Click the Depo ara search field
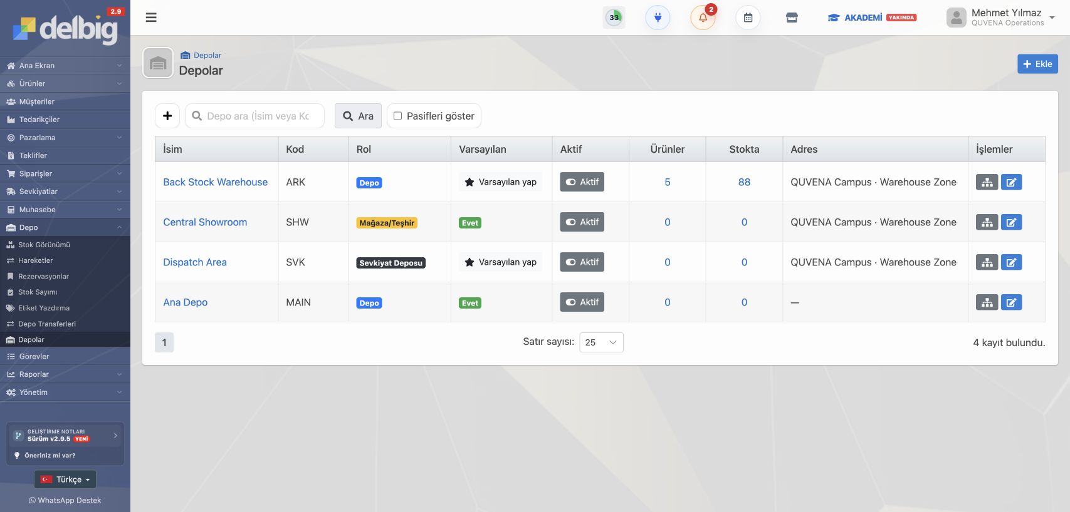The image size is (1070, 512). pos(254,116)
